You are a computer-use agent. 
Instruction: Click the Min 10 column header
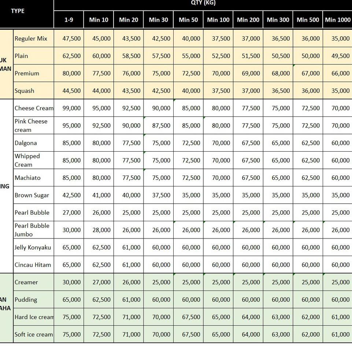(x=99, y=19)
